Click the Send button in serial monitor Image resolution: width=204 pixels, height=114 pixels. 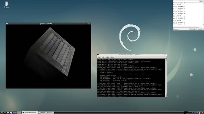[x=201, y=1]
